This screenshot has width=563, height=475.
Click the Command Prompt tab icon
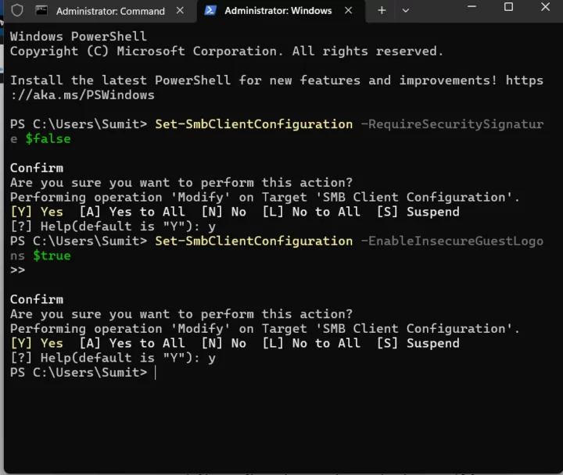(41, 10)
